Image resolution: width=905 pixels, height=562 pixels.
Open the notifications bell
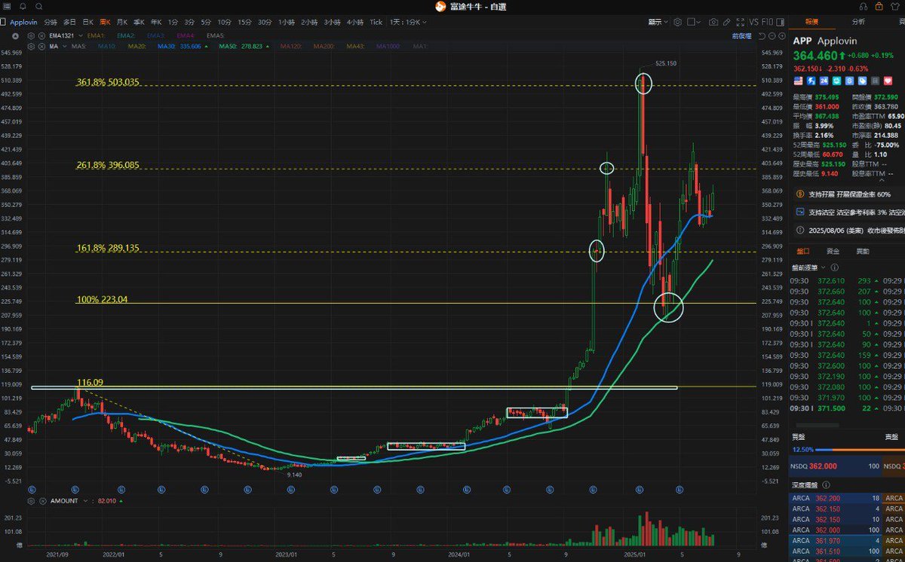pos(22,6)
